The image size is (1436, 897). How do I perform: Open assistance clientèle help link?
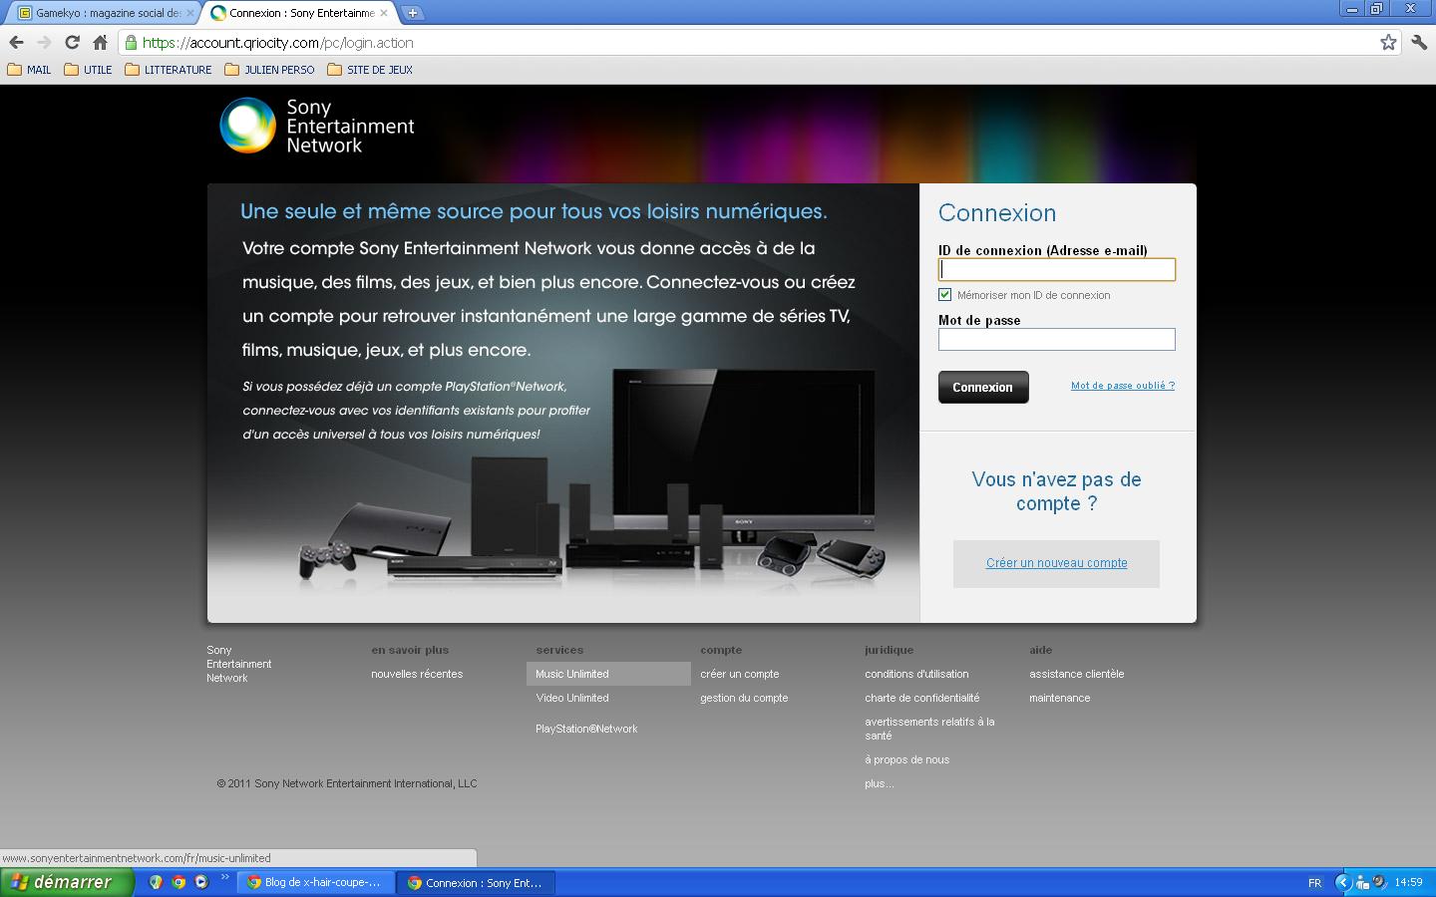(1077, 674)
